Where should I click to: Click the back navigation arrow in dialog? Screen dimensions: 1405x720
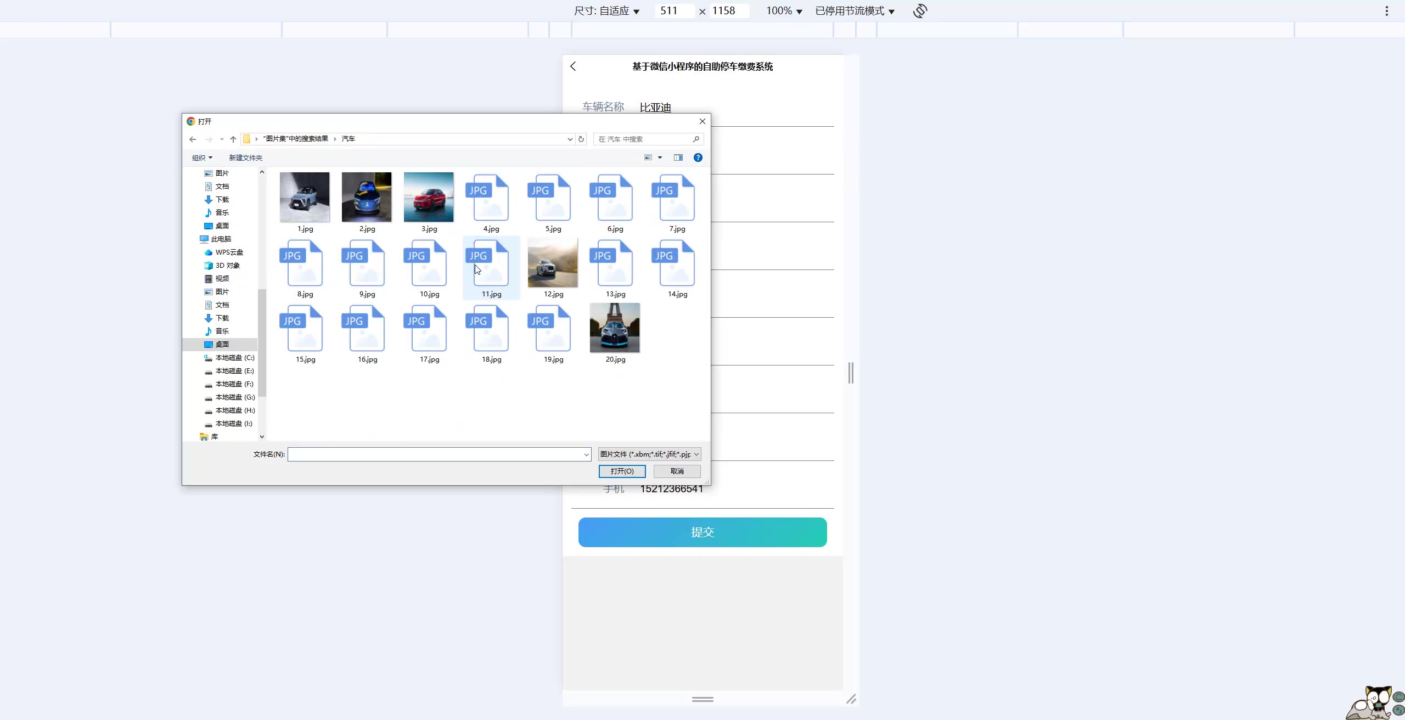(x=193, y=139)
